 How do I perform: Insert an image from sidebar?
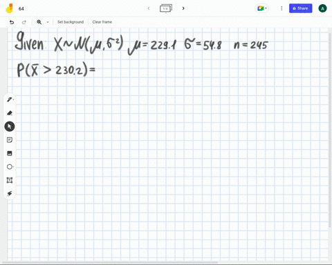pos(10,153)
